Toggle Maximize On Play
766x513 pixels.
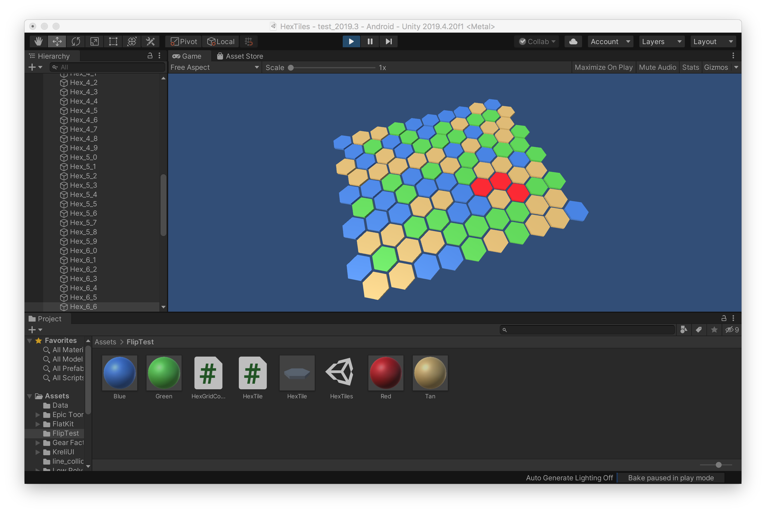pos(603,67)
